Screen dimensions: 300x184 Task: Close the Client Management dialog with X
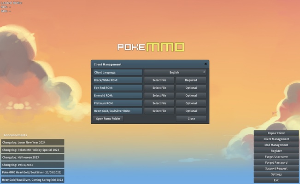click(x=206, y=64)
